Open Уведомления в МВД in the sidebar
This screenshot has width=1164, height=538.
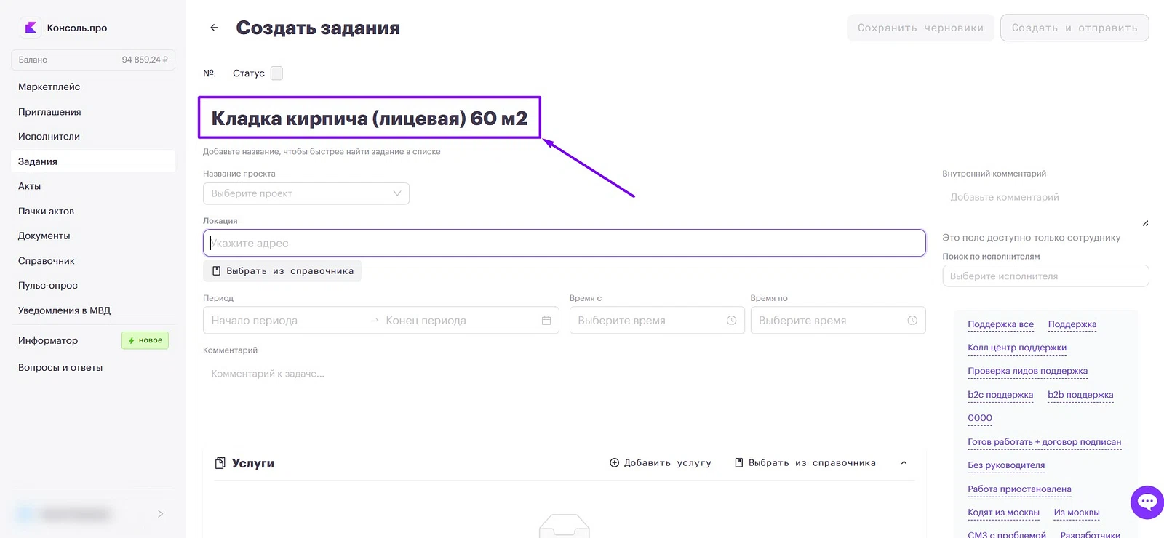(x=65, y=310)
